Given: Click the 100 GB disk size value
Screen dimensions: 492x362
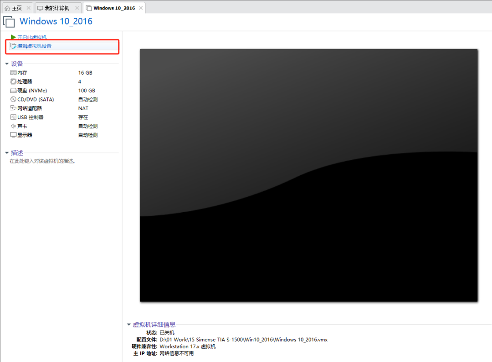Looking at the screenshot, I should coord(87,90).
